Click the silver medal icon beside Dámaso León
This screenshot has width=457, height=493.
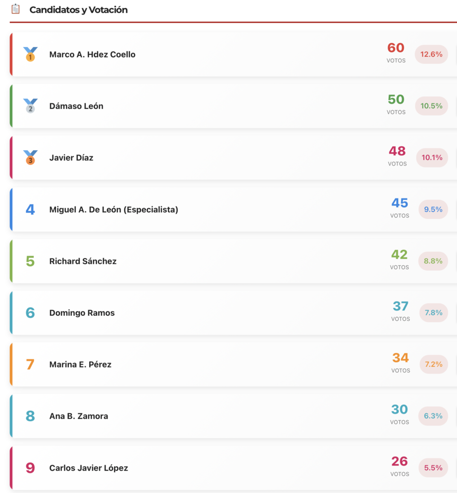30,106
